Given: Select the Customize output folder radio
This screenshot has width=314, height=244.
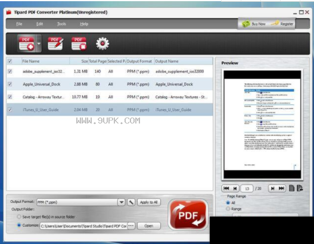Looking at the screenshot, I should coord(19,225).
